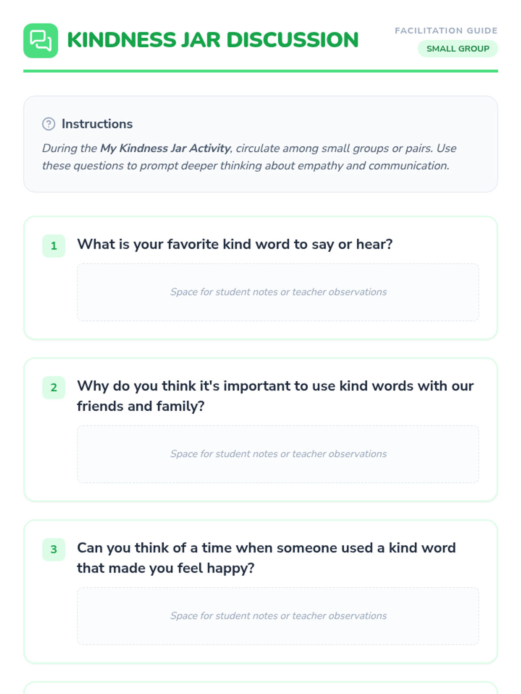The height and width of the screenshot is (694, 521).
Task: Click the green chat bubbles logo icon
Action: click(x=40, y=40)
